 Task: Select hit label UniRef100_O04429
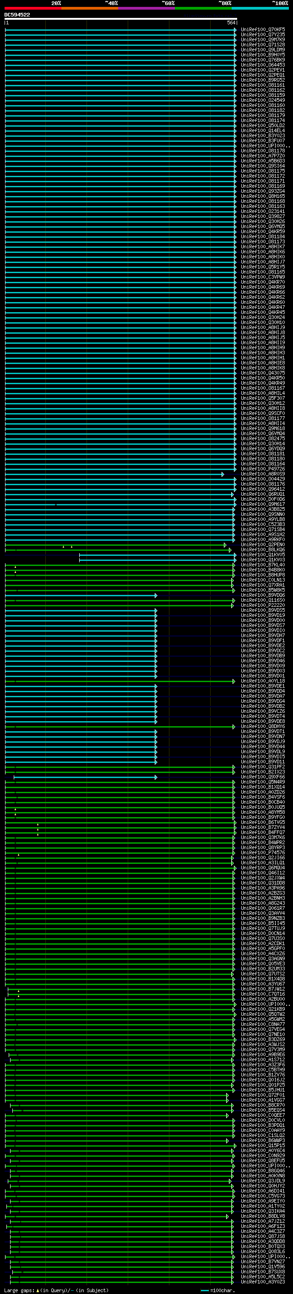263,479
